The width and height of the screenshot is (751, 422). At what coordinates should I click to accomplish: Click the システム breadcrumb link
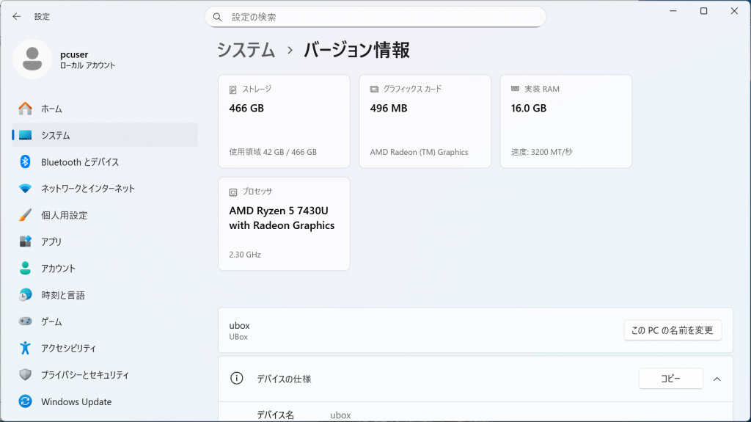coord(246,50)
